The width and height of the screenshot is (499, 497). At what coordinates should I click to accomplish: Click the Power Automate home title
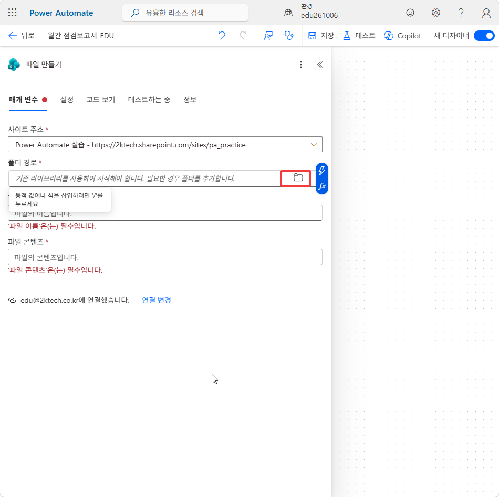[x=61, y=13]
